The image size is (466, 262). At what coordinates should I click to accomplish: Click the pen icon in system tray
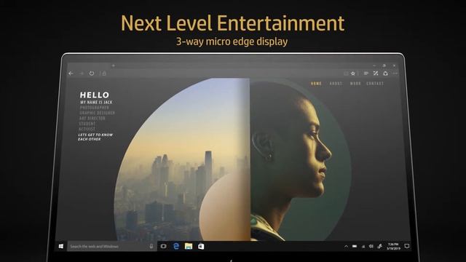379,246
